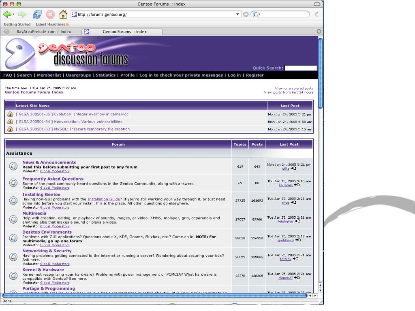Open Memberlist in the forum nav bar
Screen dimensions: 415x311
pyautogui.click(x=49, y=75)
